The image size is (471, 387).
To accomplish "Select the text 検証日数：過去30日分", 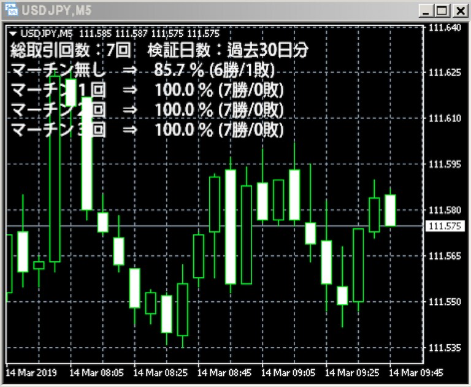I will 228,50.
